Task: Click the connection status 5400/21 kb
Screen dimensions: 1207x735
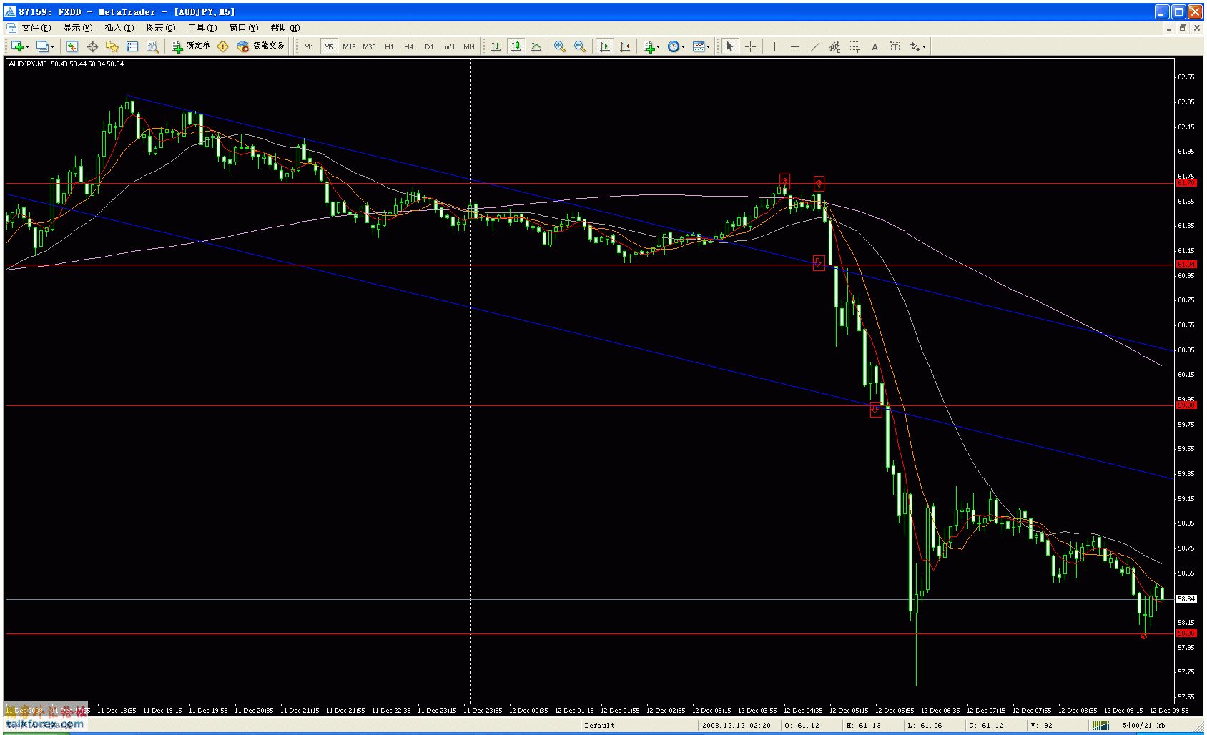Action: 1143,725
